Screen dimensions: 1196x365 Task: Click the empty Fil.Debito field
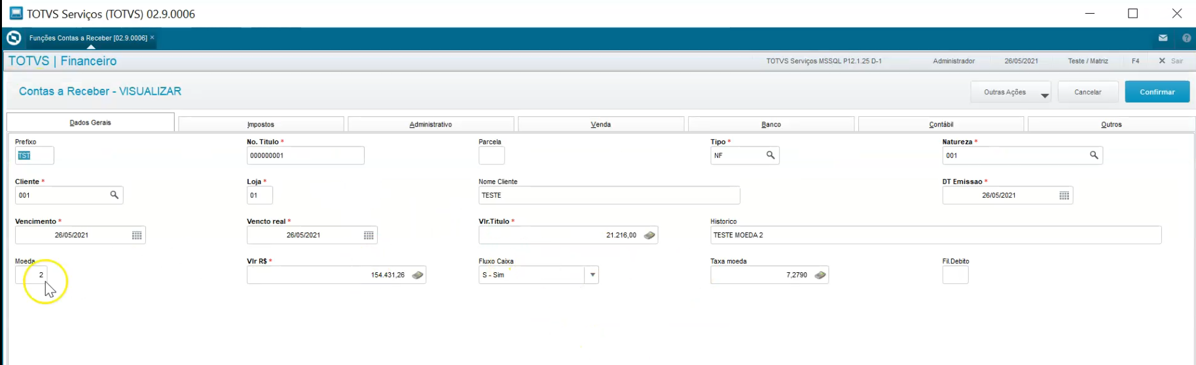click(955, 275)
